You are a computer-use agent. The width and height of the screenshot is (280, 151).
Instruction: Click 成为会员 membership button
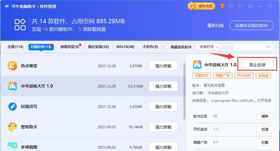pyautogui.click(x=202, y=6)
